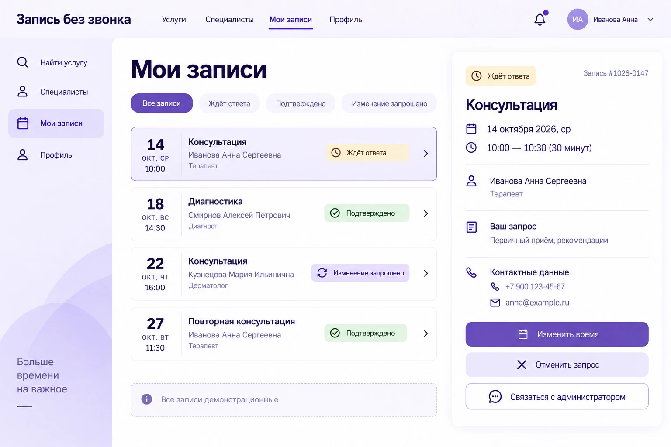Open notifications bell icon
Screen dimensions: 671x447
[x=540, y=19]
